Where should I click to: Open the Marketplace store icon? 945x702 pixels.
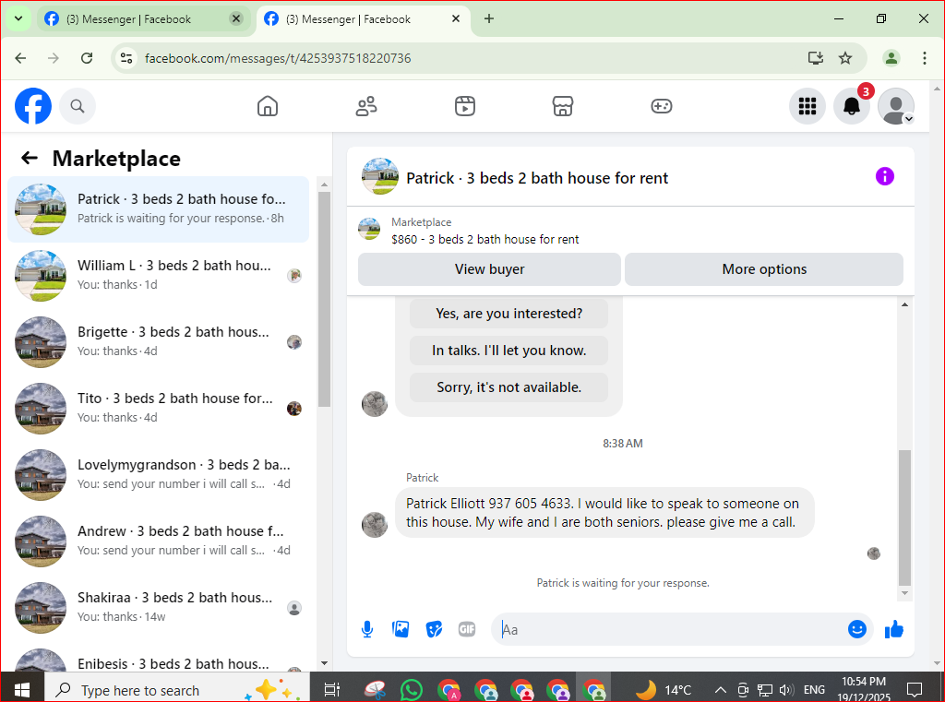click(x=563, y=106)
